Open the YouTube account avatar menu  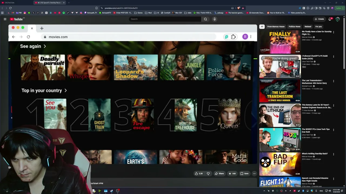pos(338,19)
